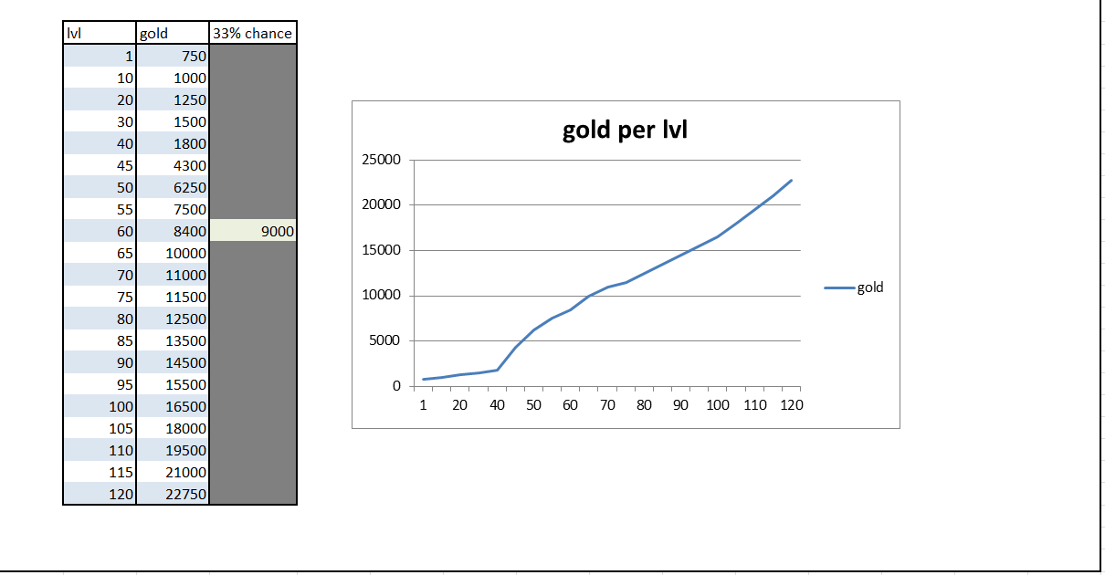The image size is (1105, 575).
Task: Select the gold cell with value 22750
Action: pos(173,495)
